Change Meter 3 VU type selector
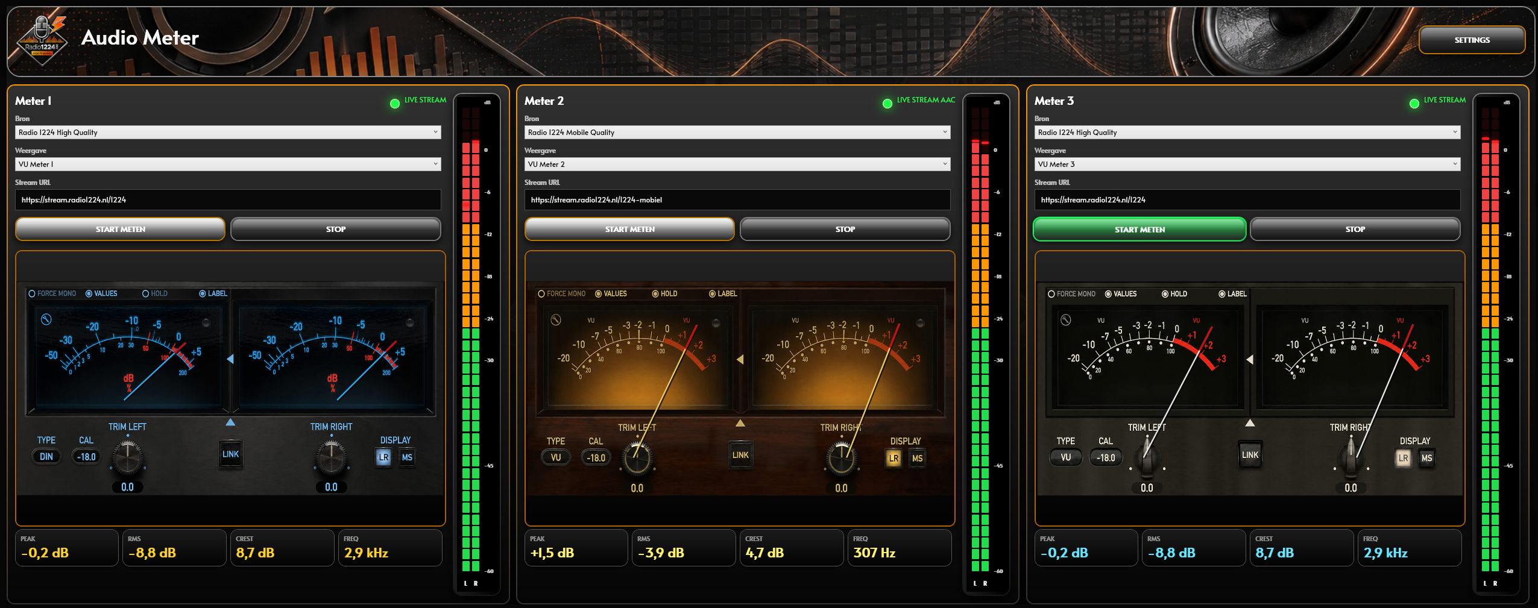The height and width of the screenshot is (608, 1538). (1066, 457)
